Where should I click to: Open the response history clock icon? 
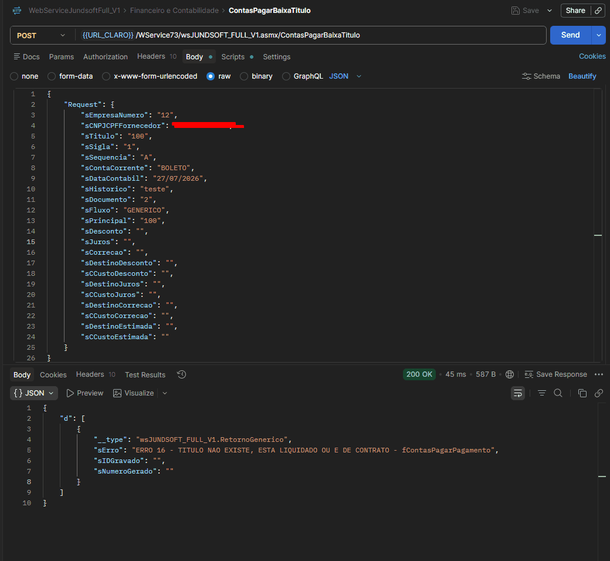[x=181, y=374]
